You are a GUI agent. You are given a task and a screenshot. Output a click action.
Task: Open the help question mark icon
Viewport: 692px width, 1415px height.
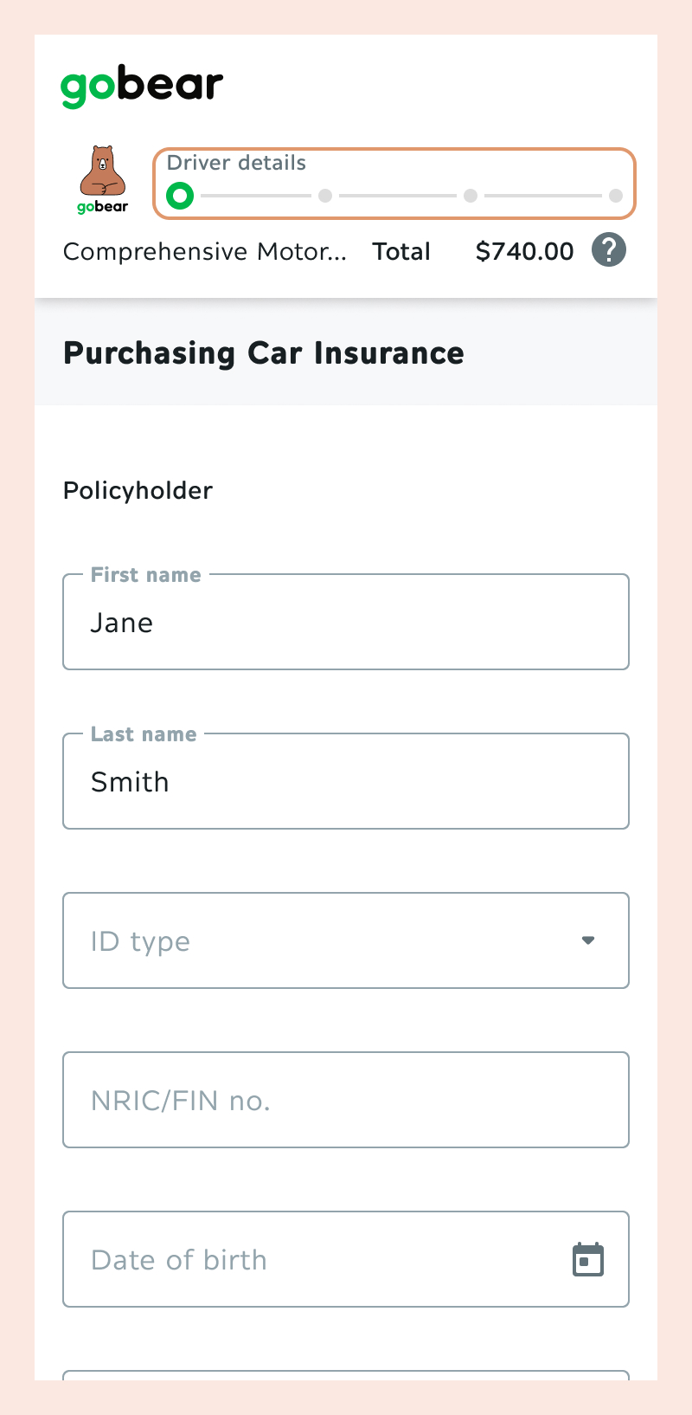pos(609,250)
